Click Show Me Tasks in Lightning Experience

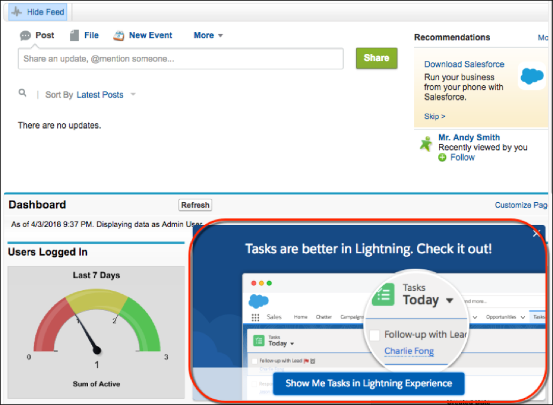pos(369,383)
